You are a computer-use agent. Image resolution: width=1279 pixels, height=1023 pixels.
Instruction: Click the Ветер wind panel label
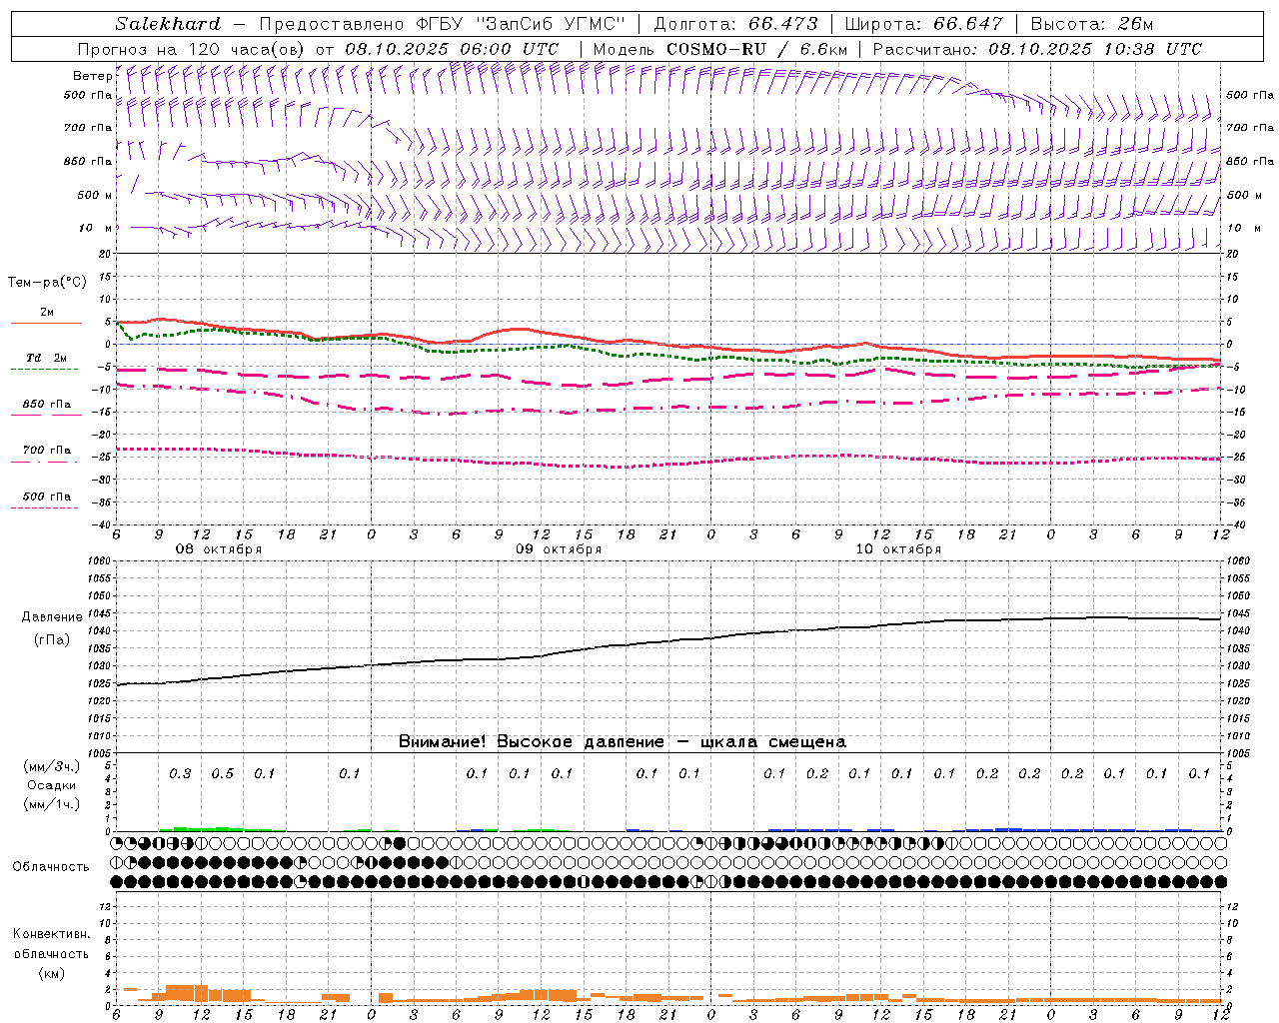92,76
